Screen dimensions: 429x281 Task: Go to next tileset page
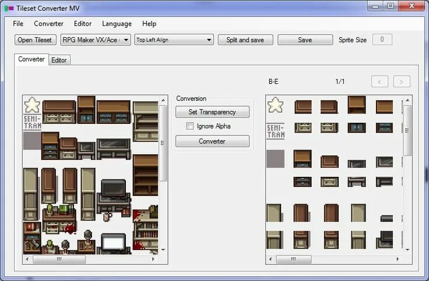pyautogui.click(x=402, y=81)
